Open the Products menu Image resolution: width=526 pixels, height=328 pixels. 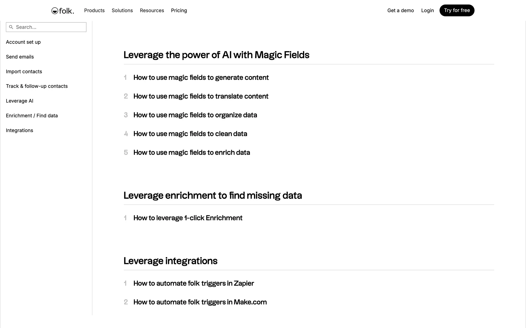[94, 10]
